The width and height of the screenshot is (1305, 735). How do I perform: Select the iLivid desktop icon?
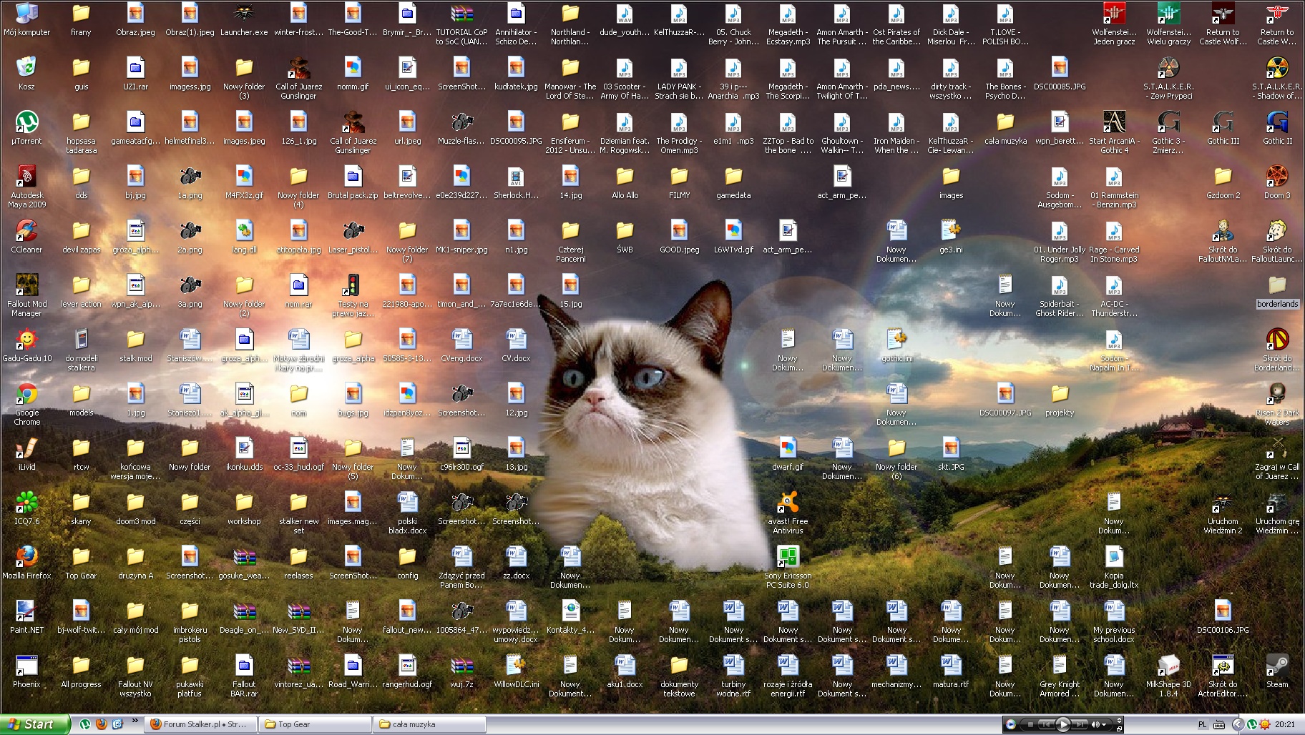pyautogui.click(x=26, y=454)
